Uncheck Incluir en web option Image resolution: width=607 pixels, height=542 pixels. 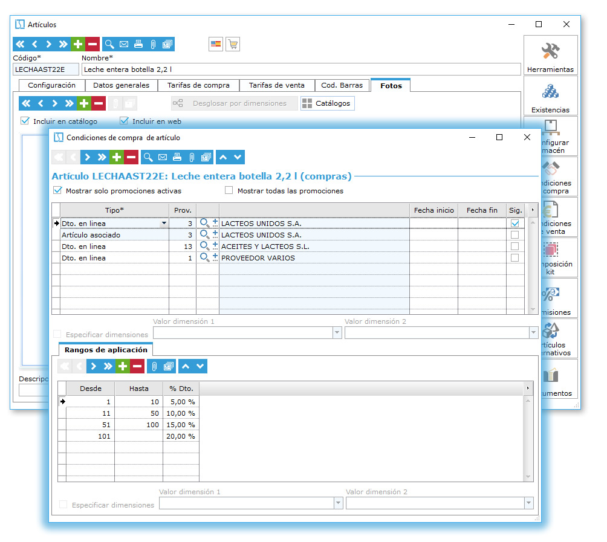[125, 121]
